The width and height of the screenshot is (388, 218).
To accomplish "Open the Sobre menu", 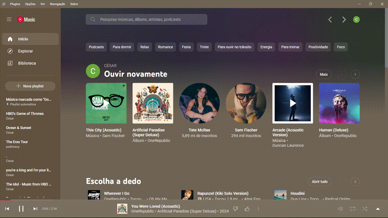I will [74, 4].
